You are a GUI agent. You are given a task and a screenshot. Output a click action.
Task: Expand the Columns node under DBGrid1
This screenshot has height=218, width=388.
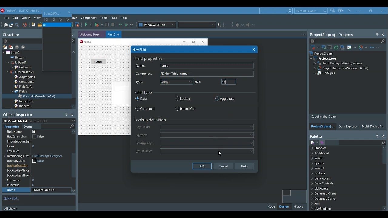coord(12,67)
